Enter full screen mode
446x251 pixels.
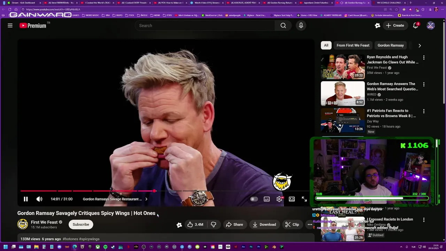304,199
